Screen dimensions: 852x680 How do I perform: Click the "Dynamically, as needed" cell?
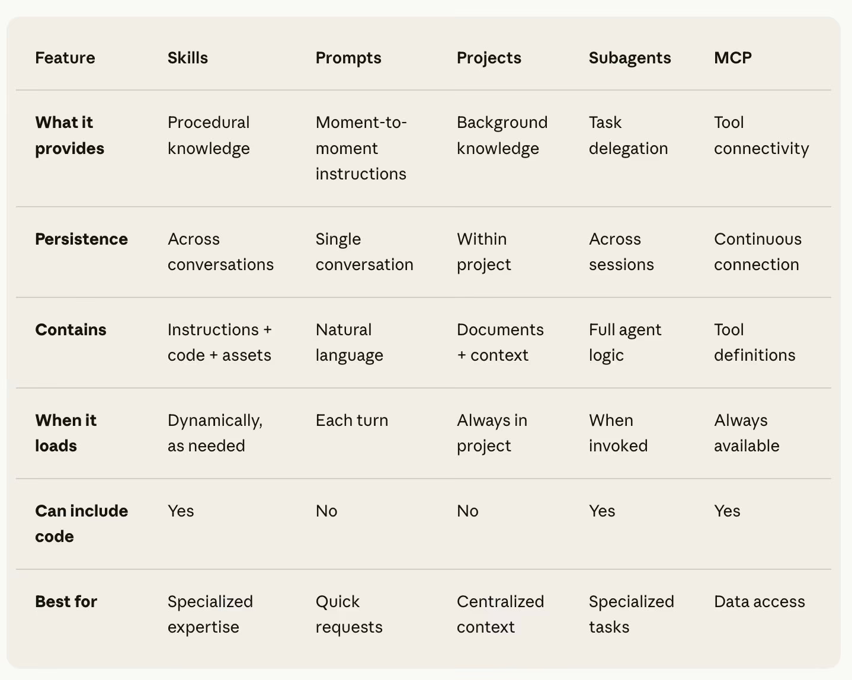[214, 433]
